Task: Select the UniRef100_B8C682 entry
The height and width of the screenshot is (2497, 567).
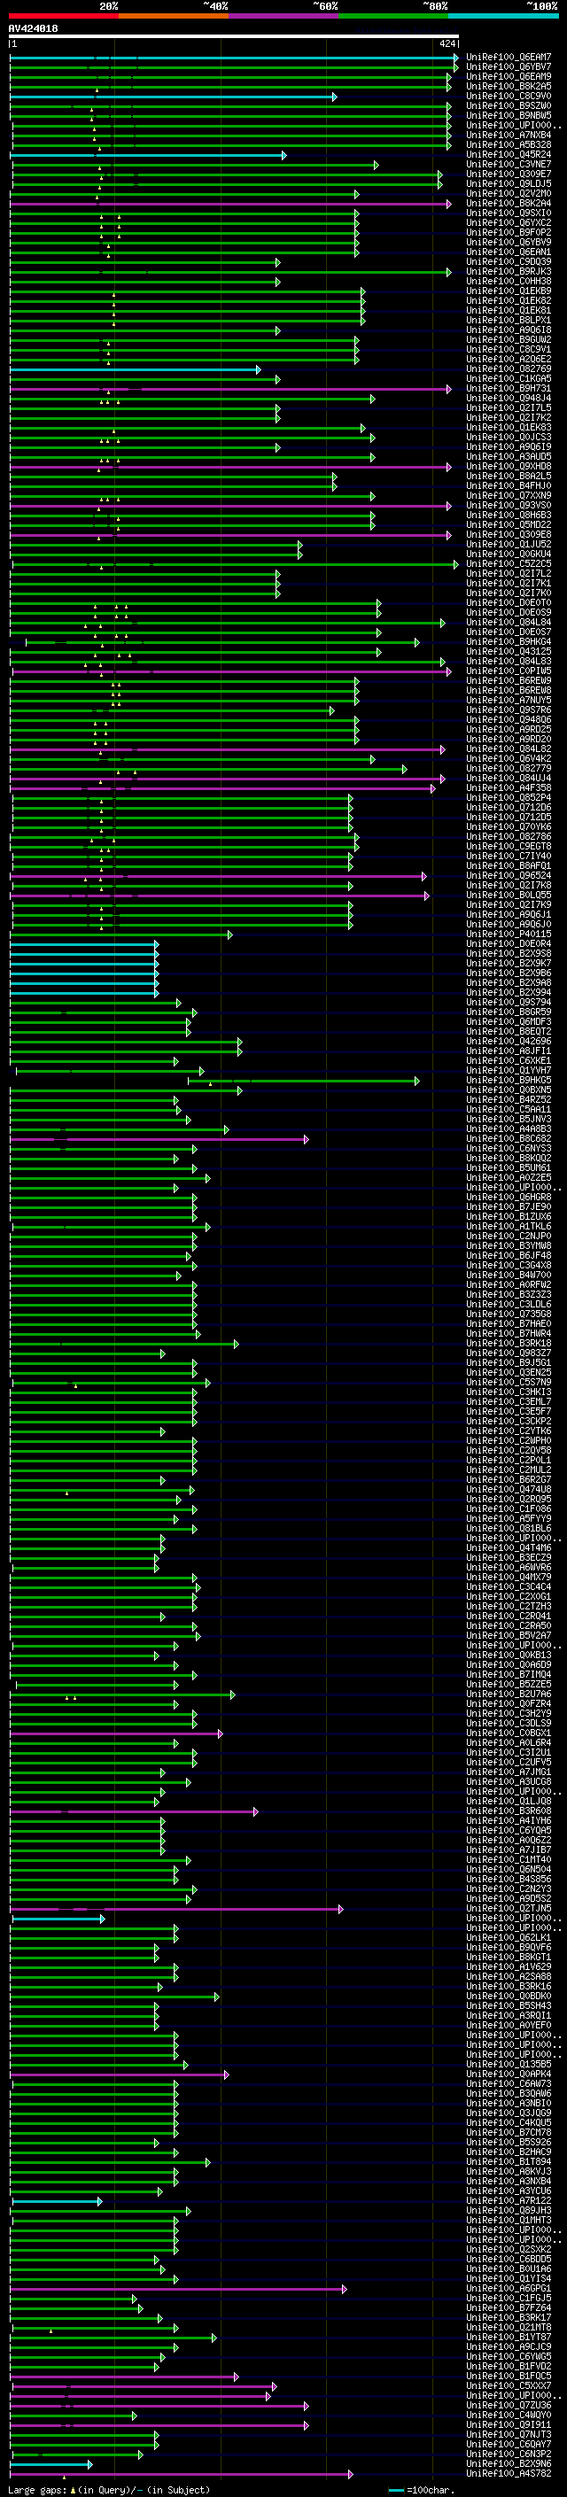Action: point(509,1139)
